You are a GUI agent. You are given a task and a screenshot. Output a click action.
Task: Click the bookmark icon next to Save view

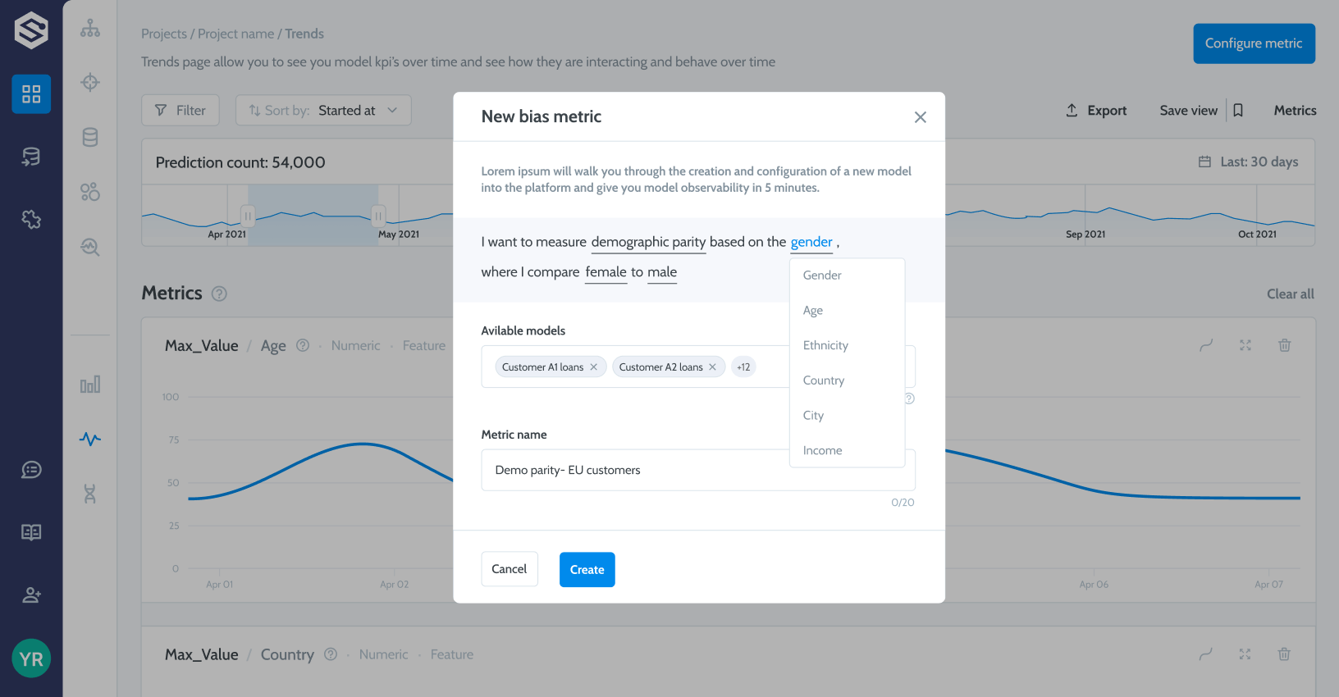click(x=1238, y=111)
